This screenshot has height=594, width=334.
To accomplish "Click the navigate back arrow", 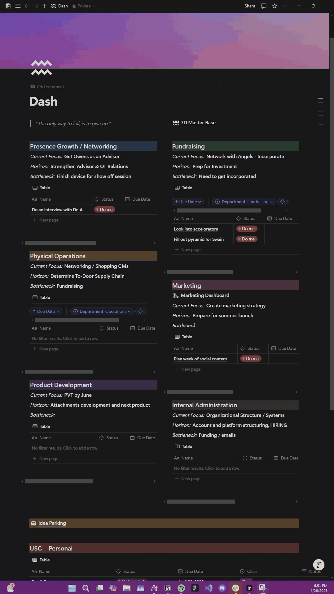I will click(x=27, y=6).
